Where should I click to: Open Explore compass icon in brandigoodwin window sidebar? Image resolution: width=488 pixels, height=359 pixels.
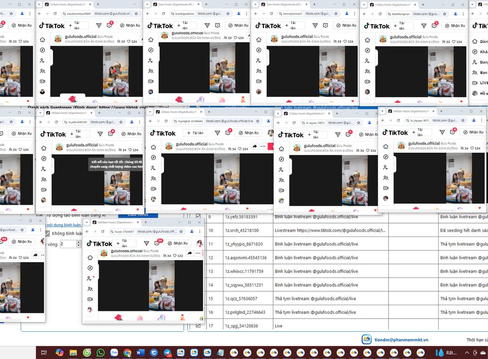151,50
